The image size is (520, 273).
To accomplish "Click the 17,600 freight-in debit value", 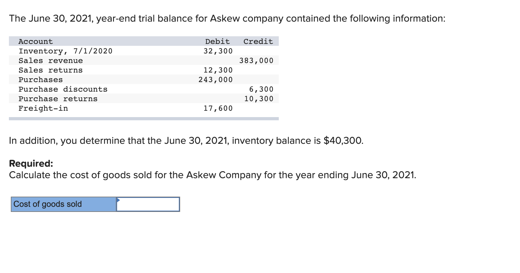I will tap(218, 108).
